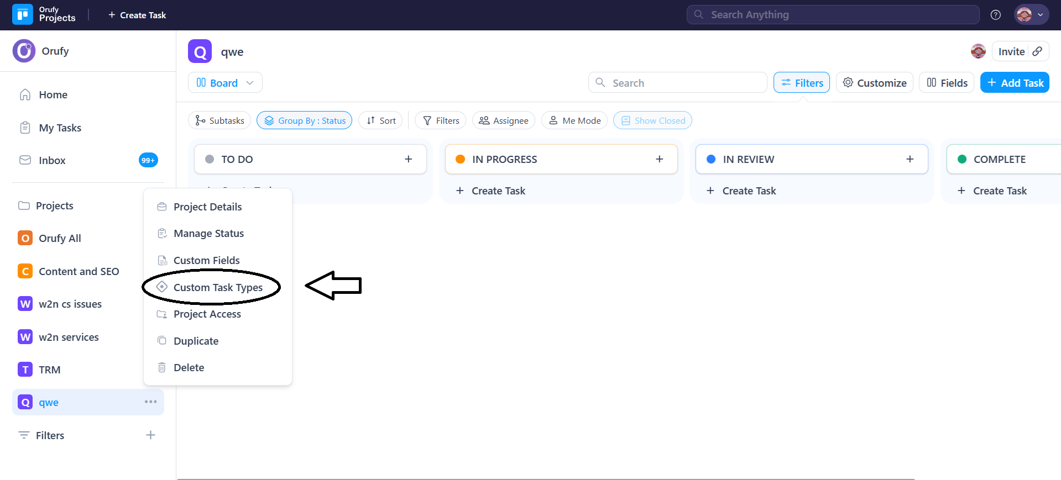Select Custom Task Types from the menu
This screenshot has height=480, width=1061.
point(218,287)
